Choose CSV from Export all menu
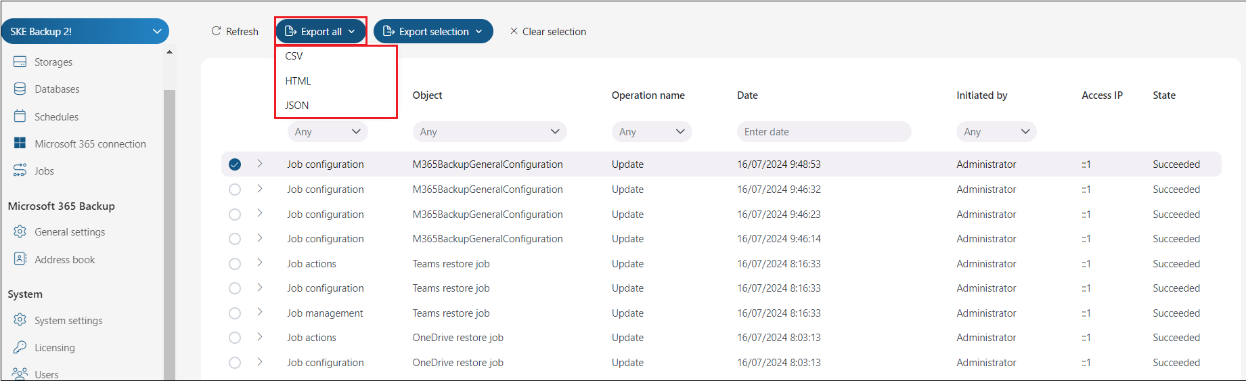This screenshot has height=381, width=1246. click(294, 56)
